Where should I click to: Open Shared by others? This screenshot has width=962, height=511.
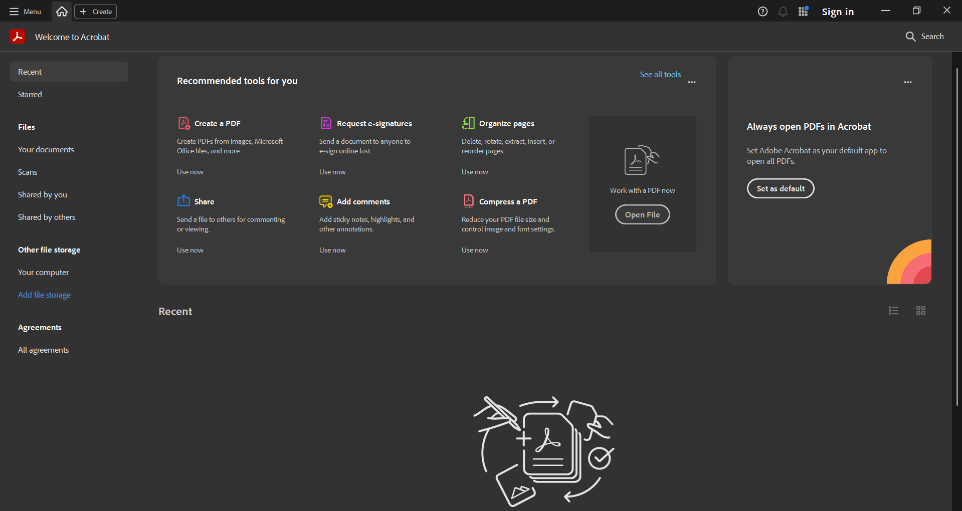coord(69,217)
